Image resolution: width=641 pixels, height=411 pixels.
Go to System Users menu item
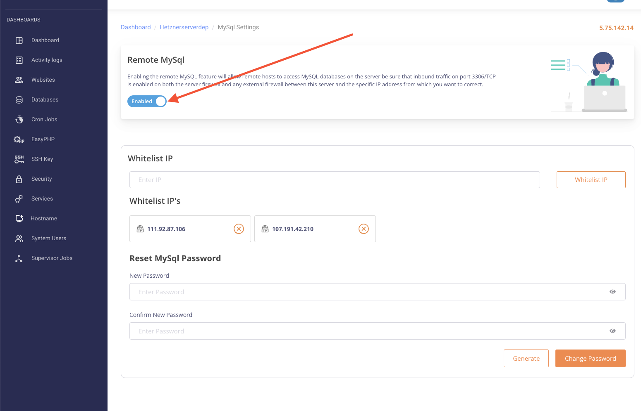[x=49, y=239]
